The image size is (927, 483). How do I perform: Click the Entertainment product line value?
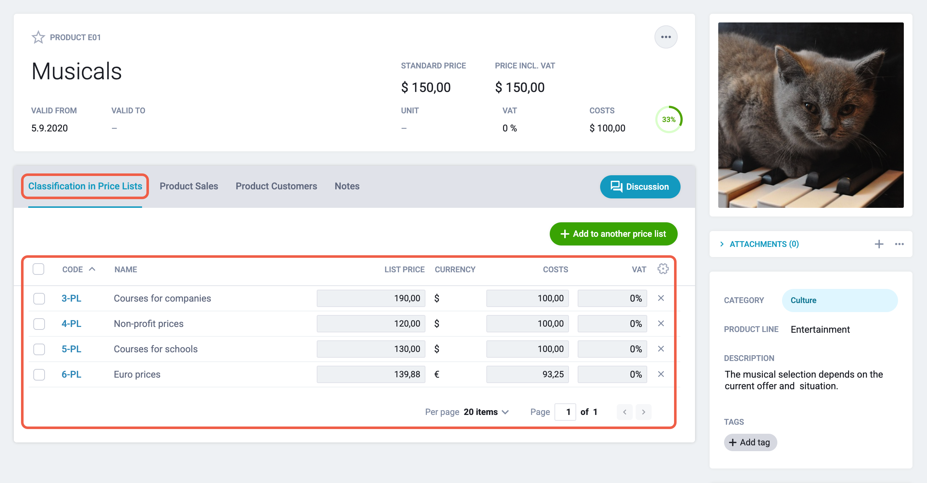pos(820,329)
